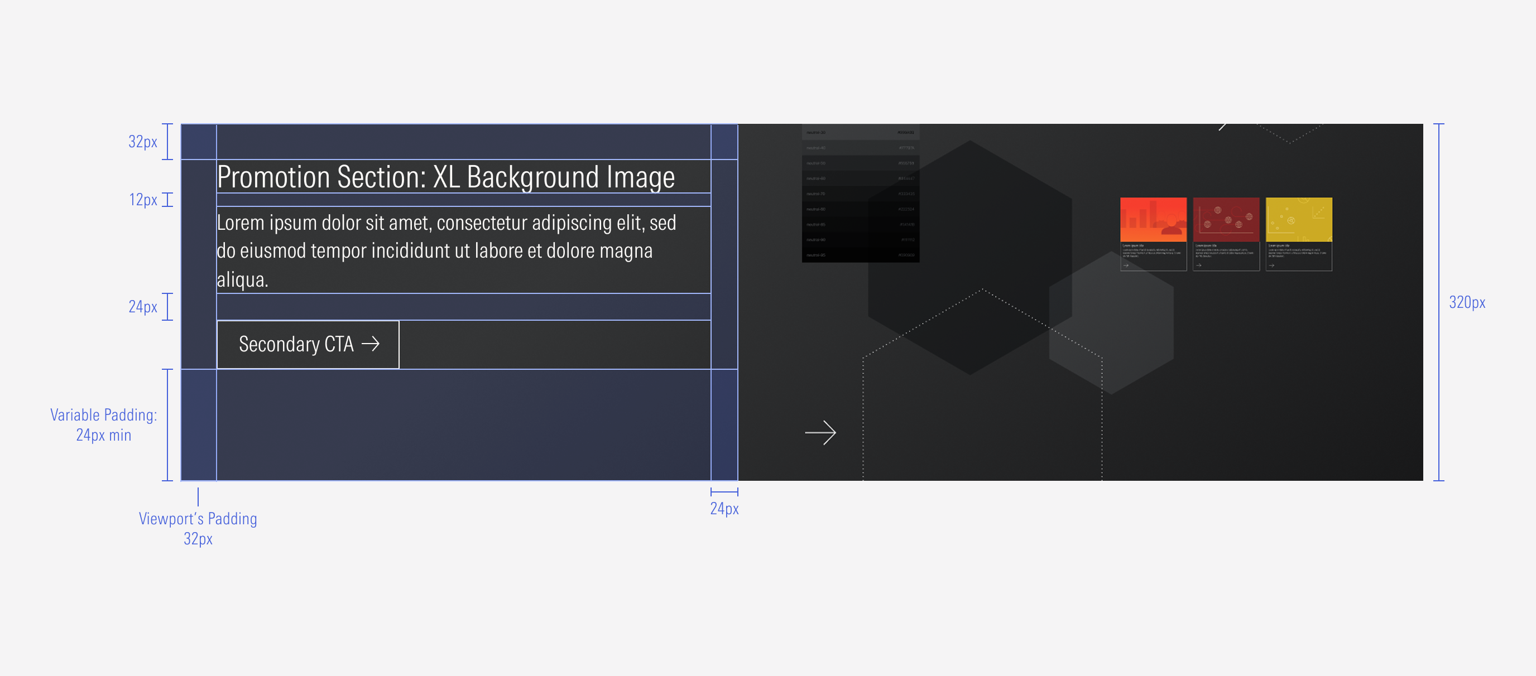Click the Secondary CTA button
Screen dimensions: 1536x676
click(x=308, y=345)
